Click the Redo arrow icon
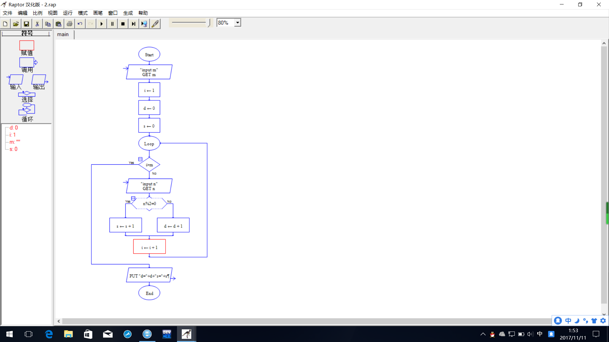The image size is (609, 342). point(91,24)
